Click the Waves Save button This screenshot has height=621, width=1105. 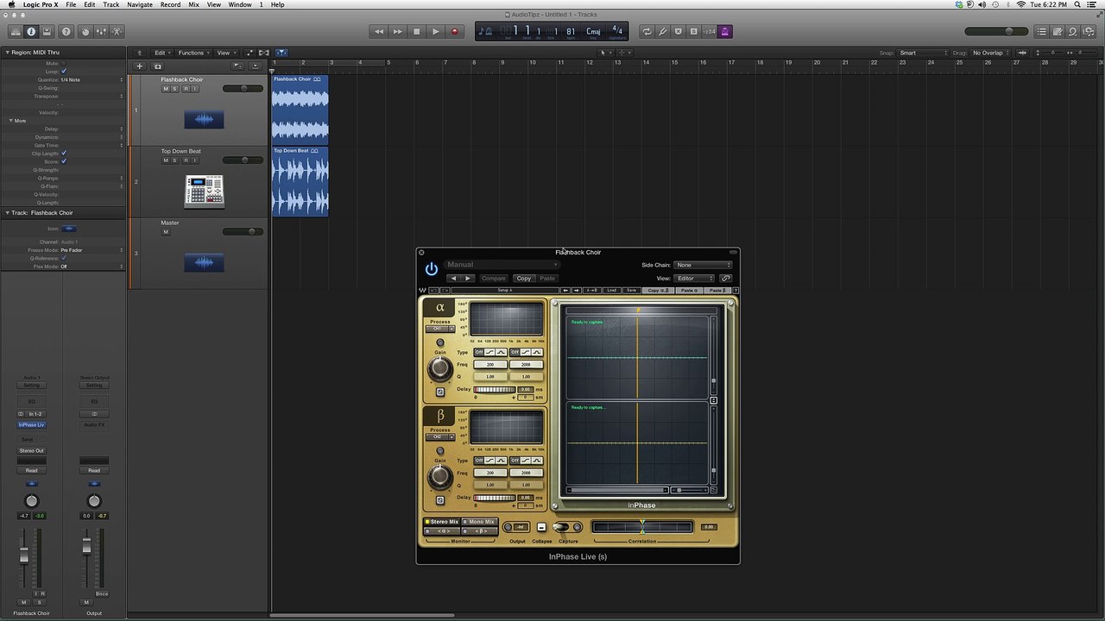(631, 291)
